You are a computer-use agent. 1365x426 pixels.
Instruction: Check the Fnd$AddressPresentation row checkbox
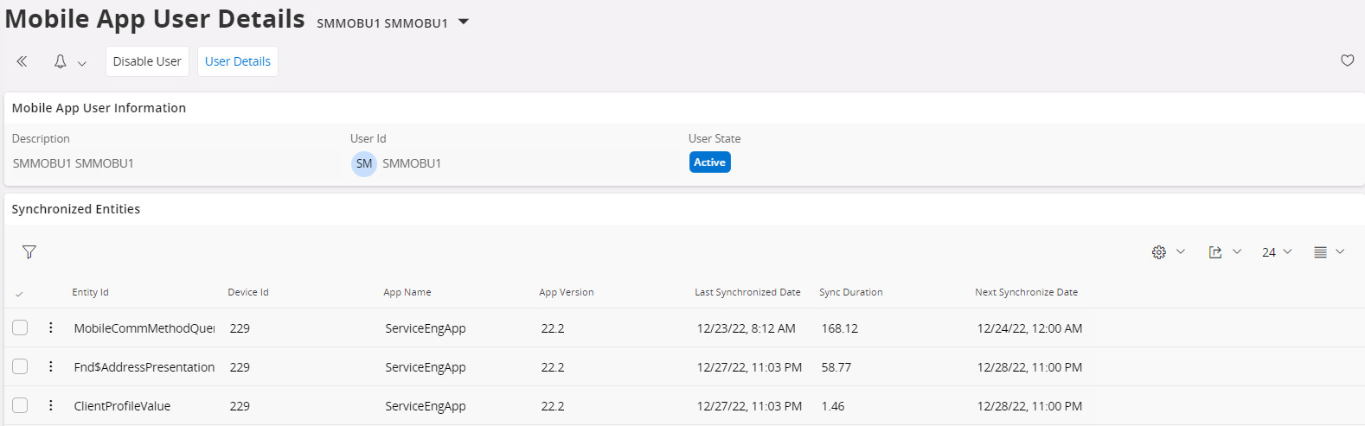(20, 367)
